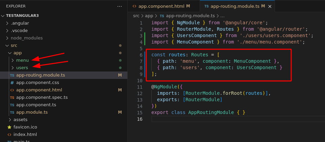This screenshot has height=142, width=325.
Task: Click the TS icon beside app-routing.module.ts in Explorer
Action: tap(12, 75)
